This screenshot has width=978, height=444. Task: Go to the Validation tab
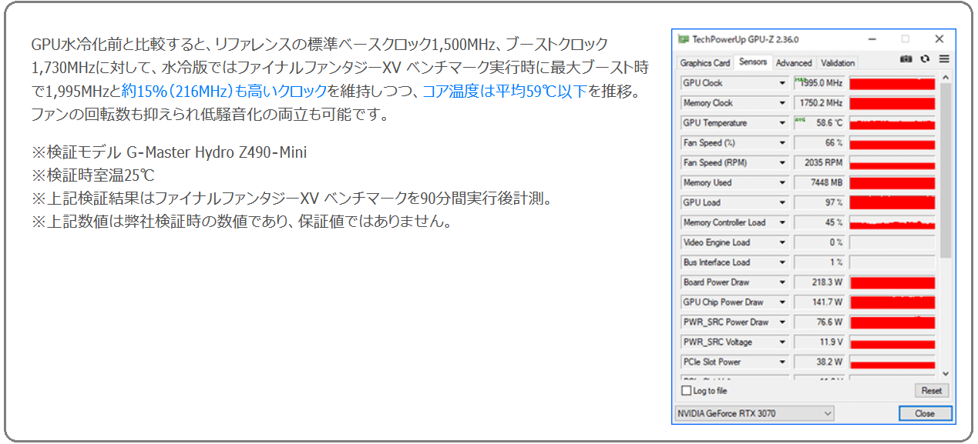[838, 63]
